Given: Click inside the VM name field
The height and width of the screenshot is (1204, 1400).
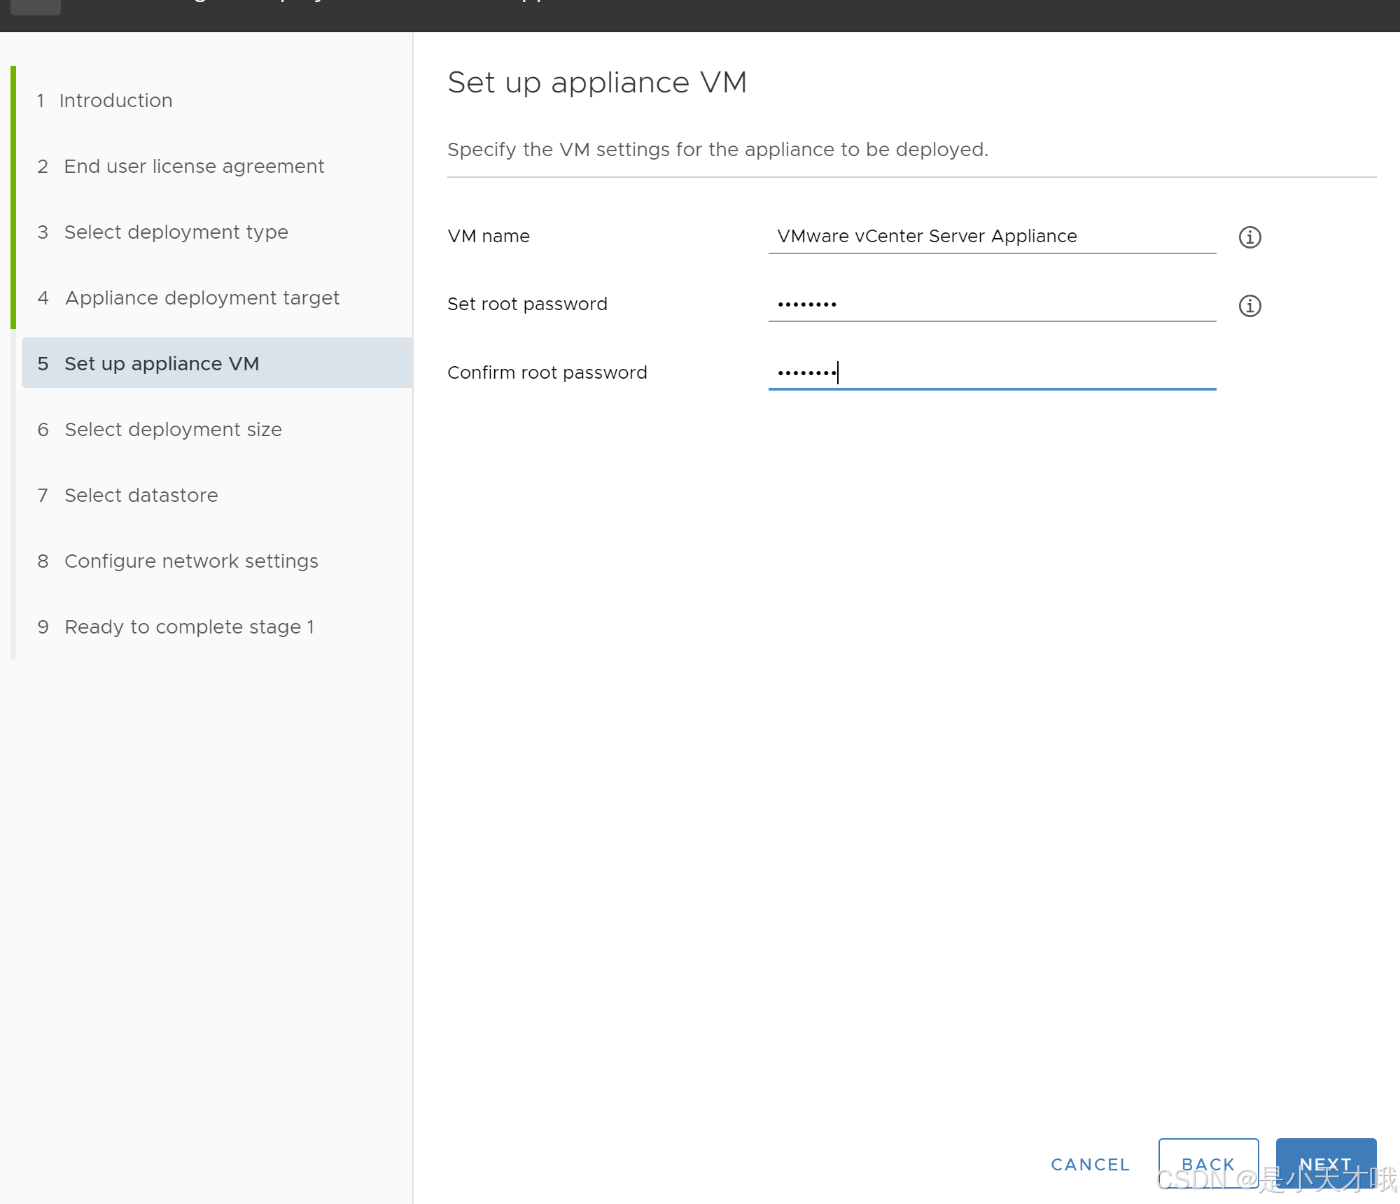Looking at the screenshot, I should pyautogui.click(x=991, y=236).
